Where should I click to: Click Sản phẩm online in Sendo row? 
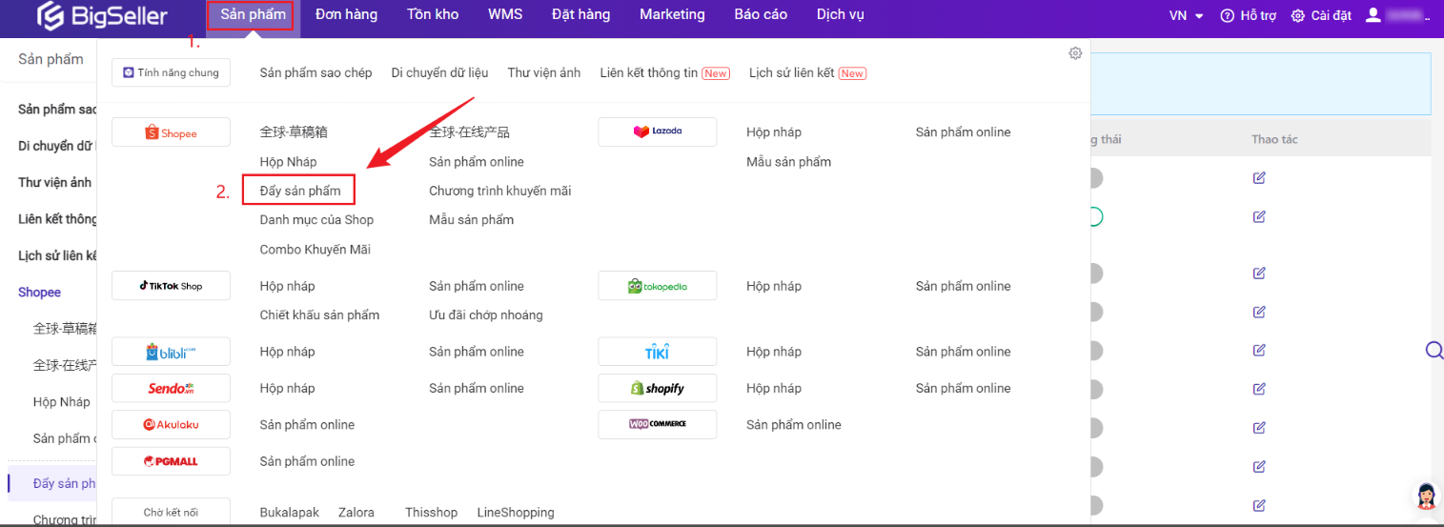pos(477,388)
